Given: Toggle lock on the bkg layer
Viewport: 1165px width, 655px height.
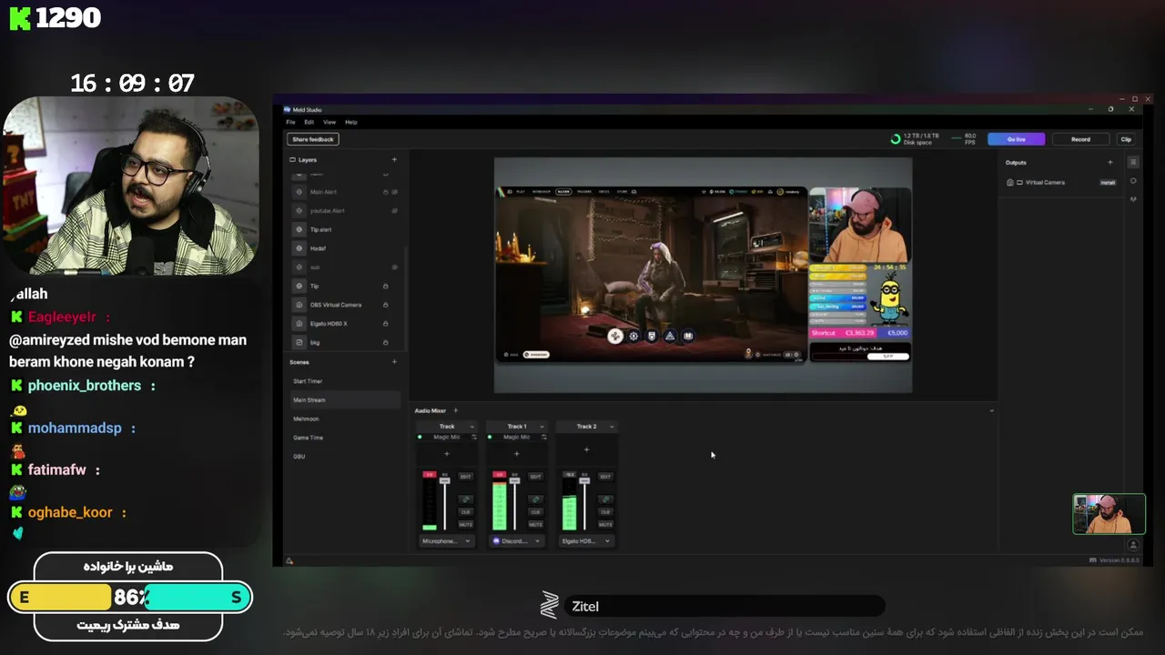Looking at the screenshot, I should click(385, 342).
